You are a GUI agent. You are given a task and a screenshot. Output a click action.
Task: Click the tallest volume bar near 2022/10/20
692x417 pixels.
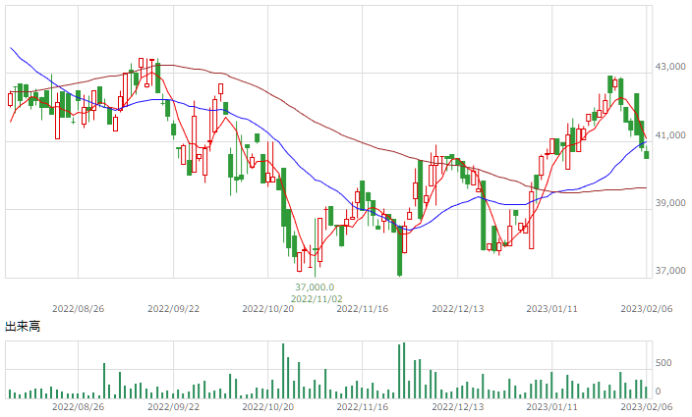[x=283, y=371]
